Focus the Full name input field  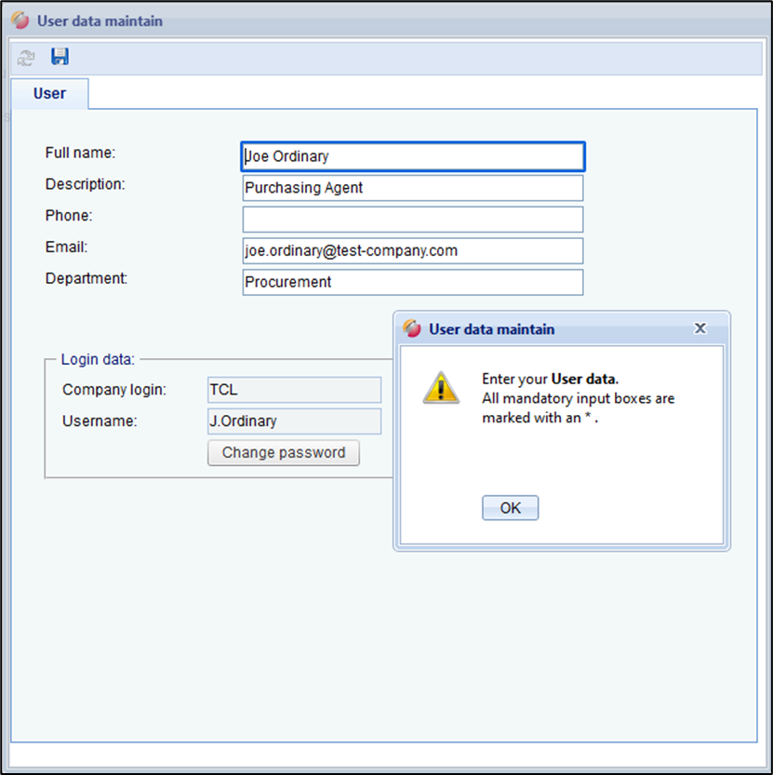click(x=412, y=156)
